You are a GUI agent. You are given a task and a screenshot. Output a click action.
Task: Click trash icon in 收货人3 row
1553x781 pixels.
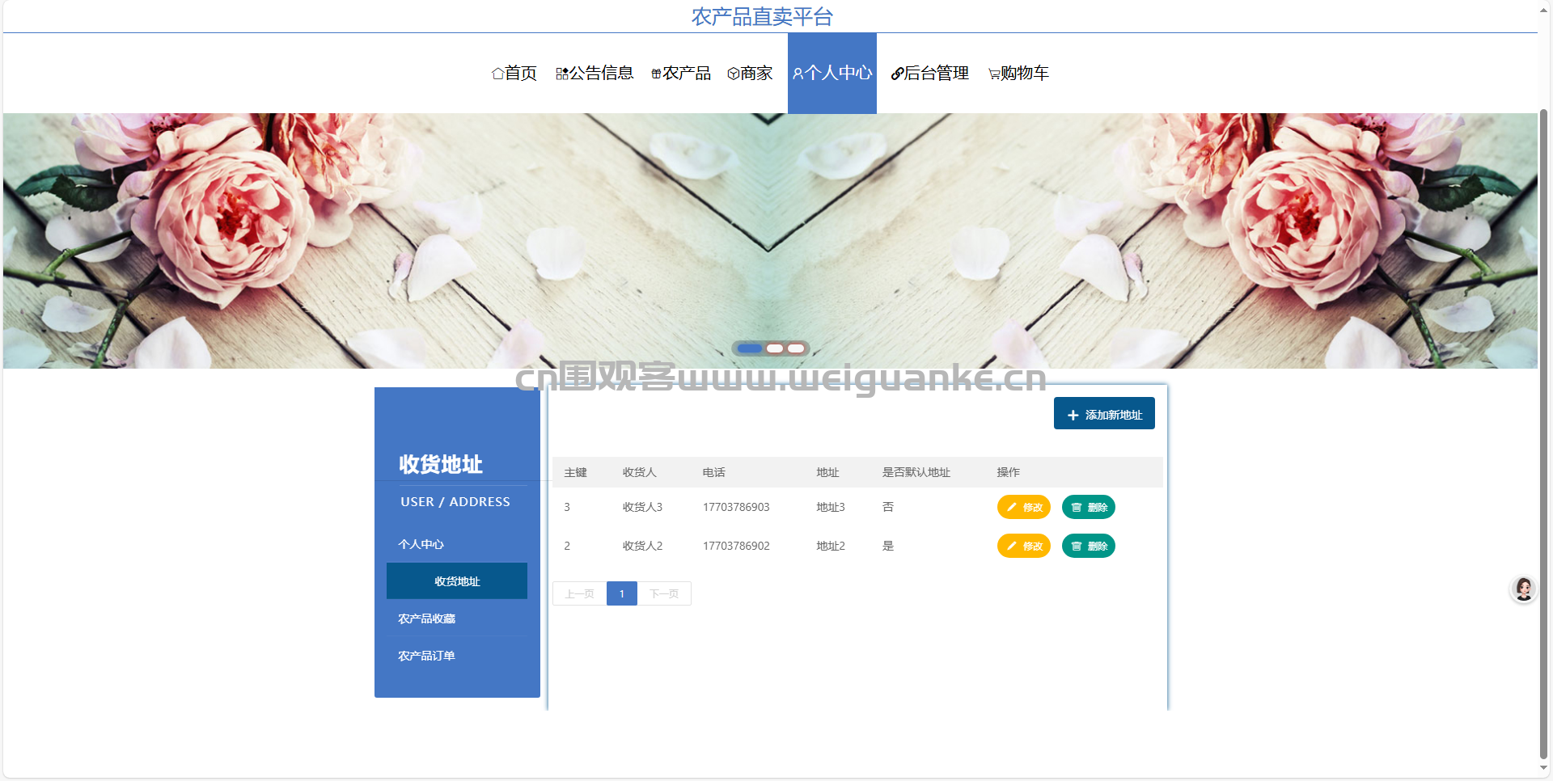coord(1077,507)
